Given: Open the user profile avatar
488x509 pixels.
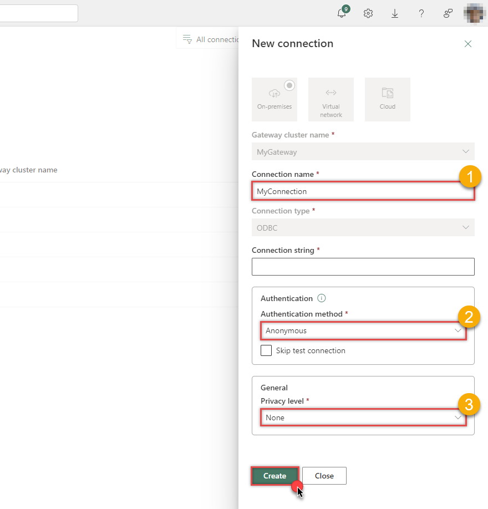Looking at the screenshot, I should click(475, 13).
